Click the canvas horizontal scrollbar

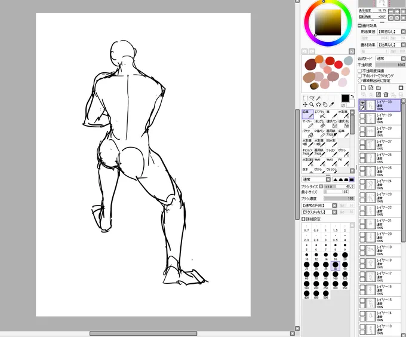(x=143, y=333)
